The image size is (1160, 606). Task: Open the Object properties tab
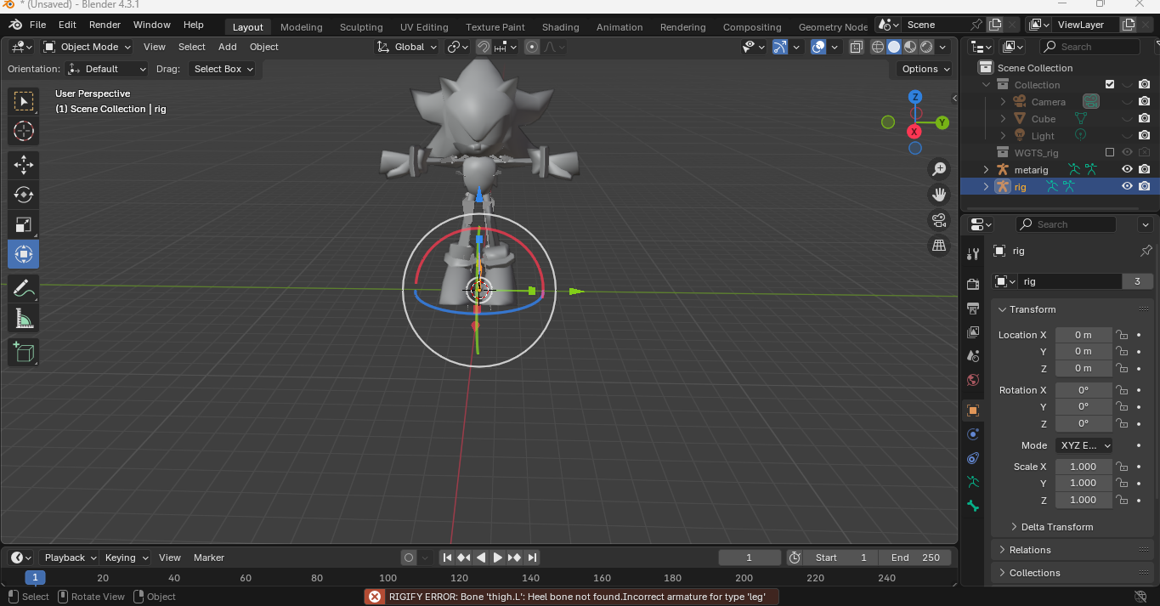click(973, 410)
